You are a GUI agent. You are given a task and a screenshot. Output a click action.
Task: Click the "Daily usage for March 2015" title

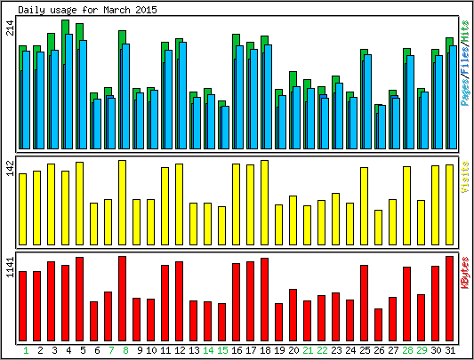click(87, 11)
